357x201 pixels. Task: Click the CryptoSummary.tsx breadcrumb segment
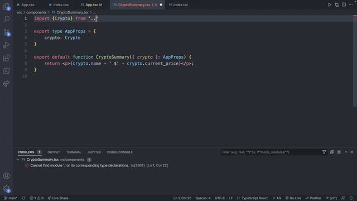(x=73, y=12)
